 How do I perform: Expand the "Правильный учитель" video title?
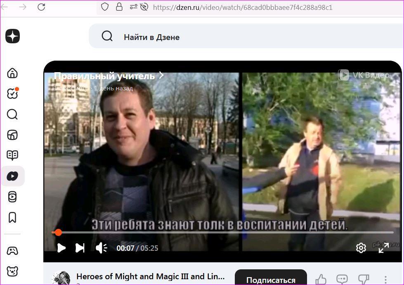(x=109, y=76)
